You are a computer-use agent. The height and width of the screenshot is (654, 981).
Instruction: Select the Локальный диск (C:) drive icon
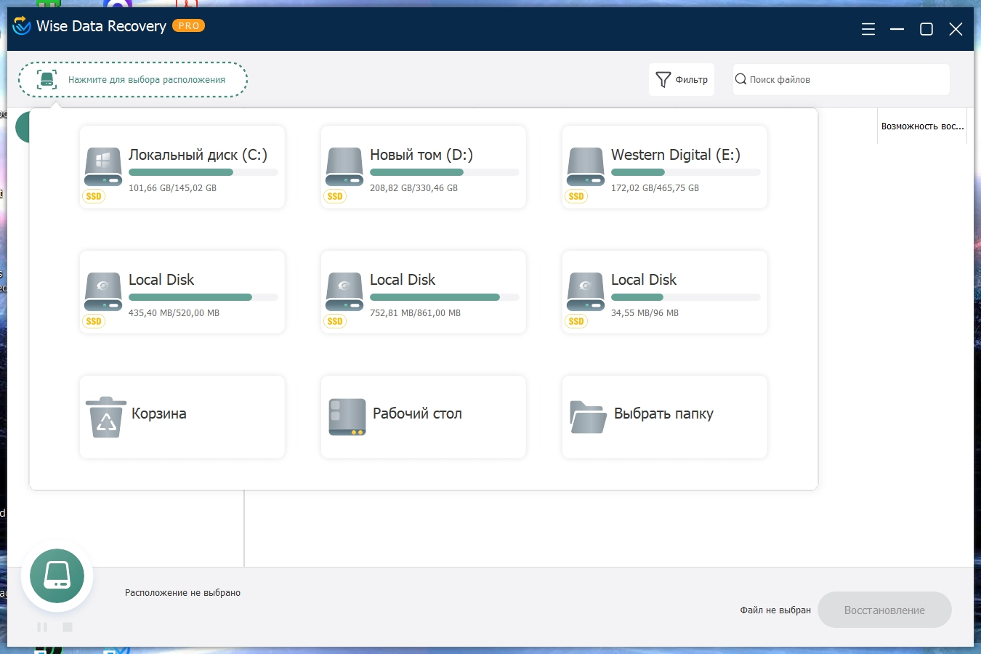tap(103, 167)
